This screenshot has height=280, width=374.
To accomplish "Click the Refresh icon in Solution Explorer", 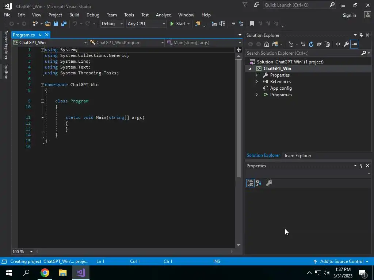I will (x=311, y=44).
